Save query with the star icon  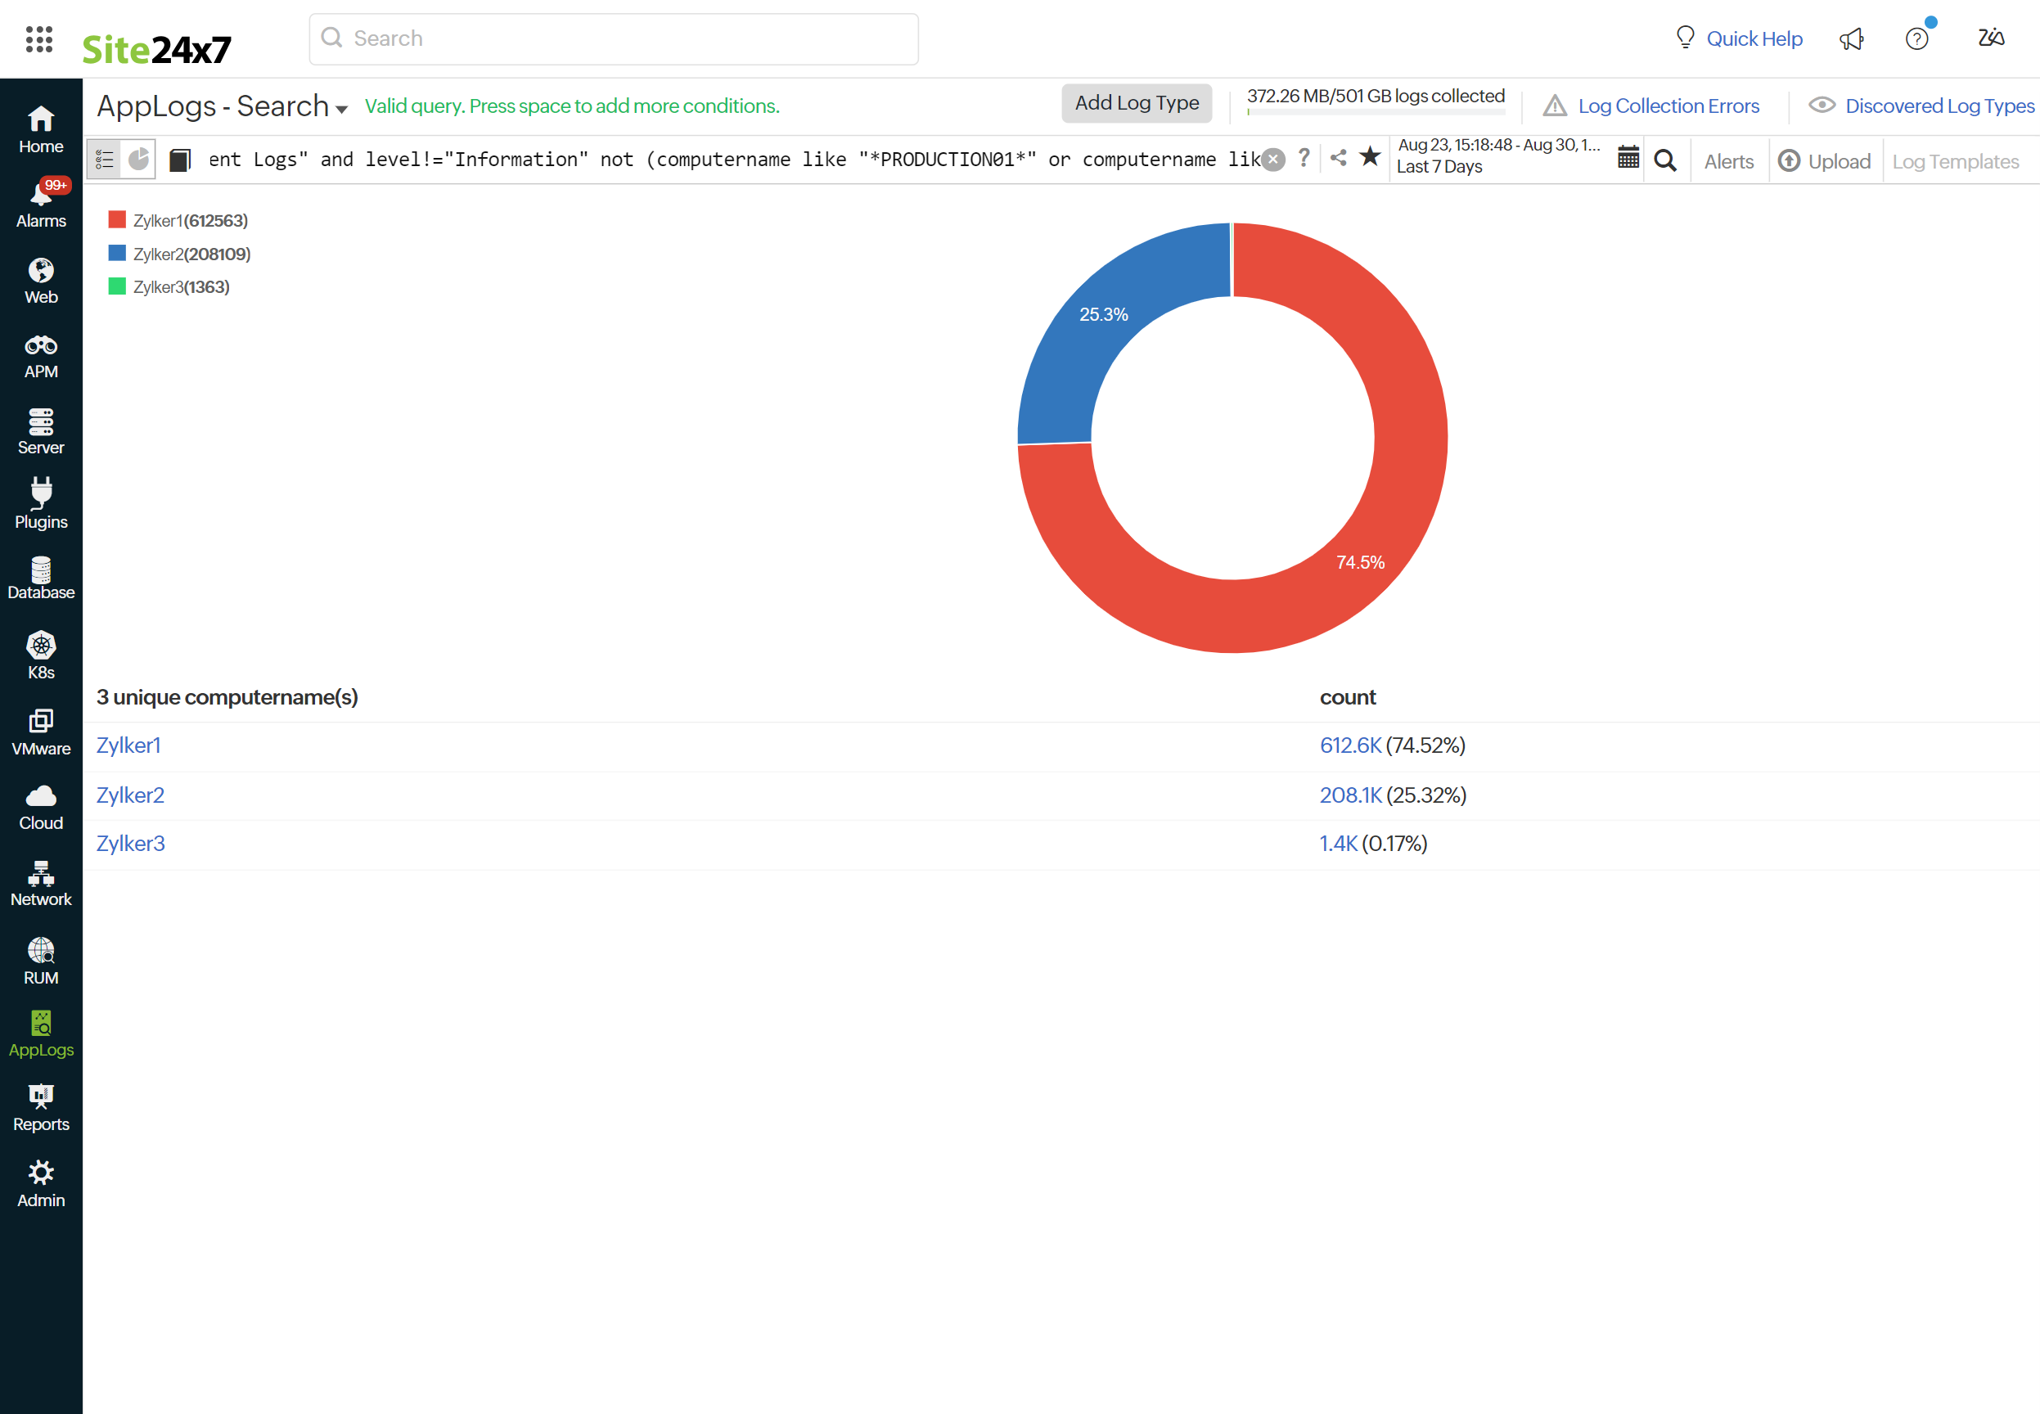(x=1371, y=157)
